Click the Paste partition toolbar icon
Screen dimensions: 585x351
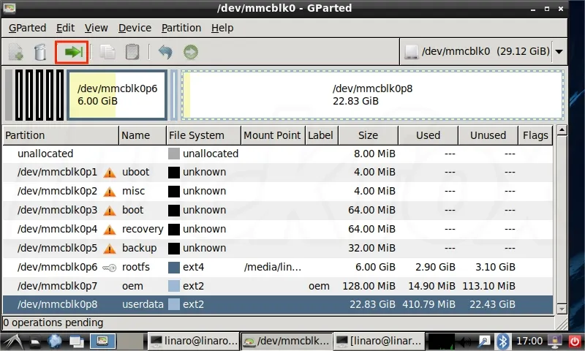(x=132, y=52)
